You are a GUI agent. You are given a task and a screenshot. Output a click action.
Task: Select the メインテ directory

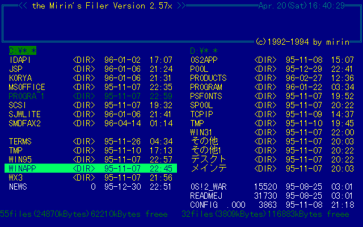click(272, 169)
